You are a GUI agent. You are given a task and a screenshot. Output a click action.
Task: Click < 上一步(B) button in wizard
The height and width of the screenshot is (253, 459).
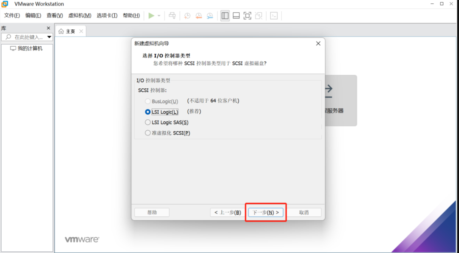click(228, 212)
